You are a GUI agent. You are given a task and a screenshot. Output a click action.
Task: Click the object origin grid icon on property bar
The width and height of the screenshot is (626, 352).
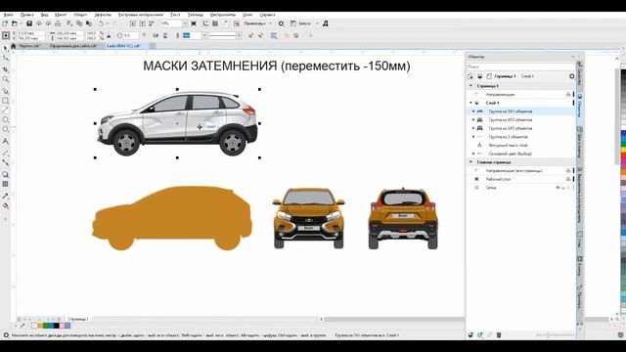pyautogui.click(x=6, y=35)
